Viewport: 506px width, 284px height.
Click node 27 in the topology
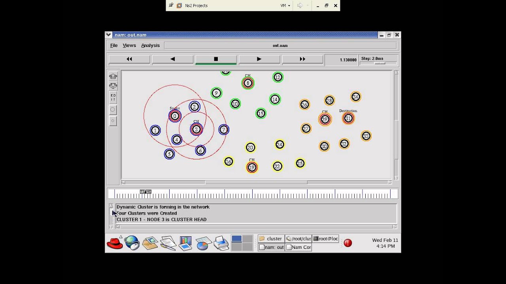(306, 129)
